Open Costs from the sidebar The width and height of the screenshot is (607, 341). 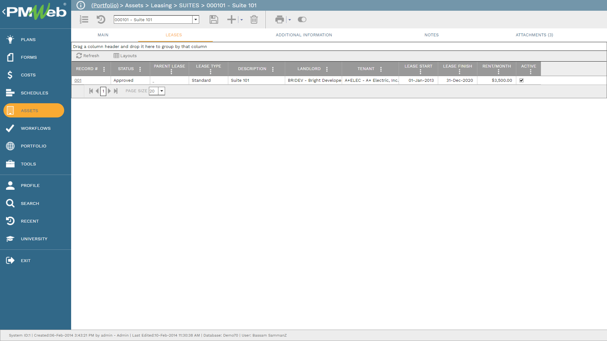pyautogui.click(x=28, y=75)
